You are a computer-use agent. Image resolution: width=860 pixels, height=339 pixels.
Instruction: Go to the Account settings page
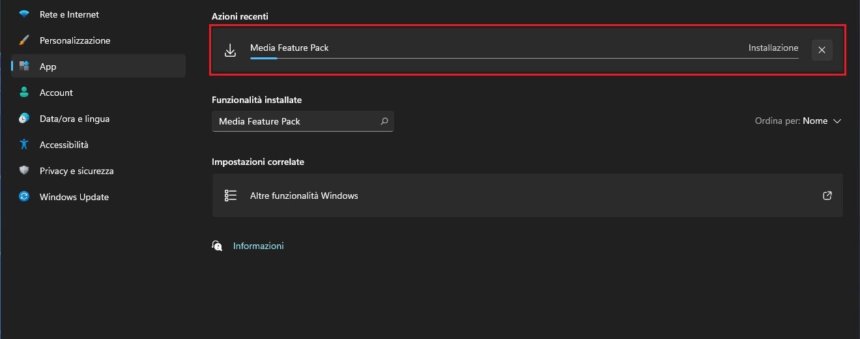(56, 93)
